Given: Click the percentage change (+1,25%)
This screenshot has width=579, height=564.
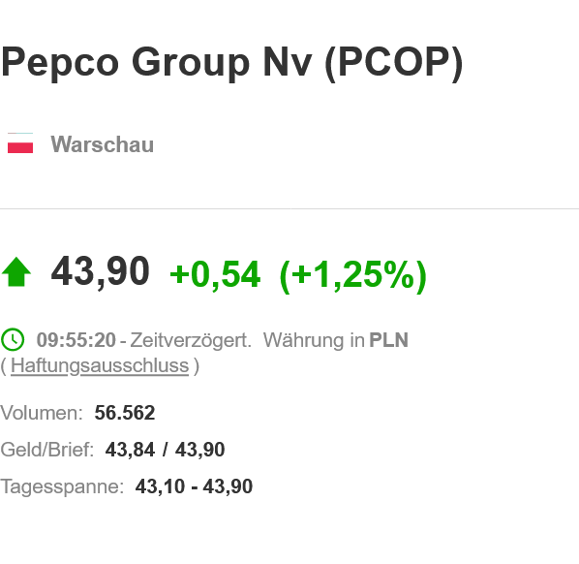Looking at the screenshot, I should point(353,276).
